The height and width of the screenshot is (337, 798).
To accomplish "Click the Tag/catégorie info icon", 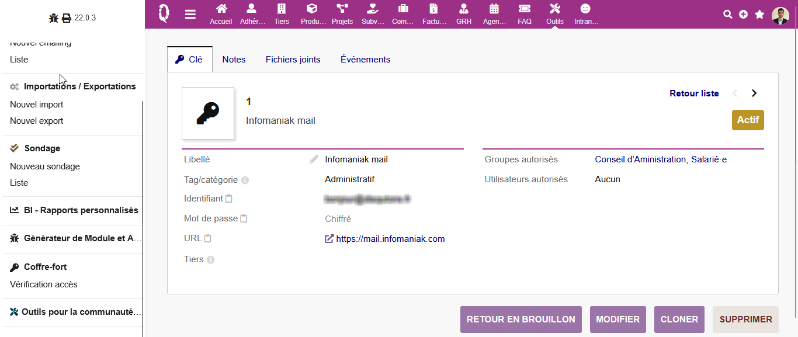I will point(245,180).
